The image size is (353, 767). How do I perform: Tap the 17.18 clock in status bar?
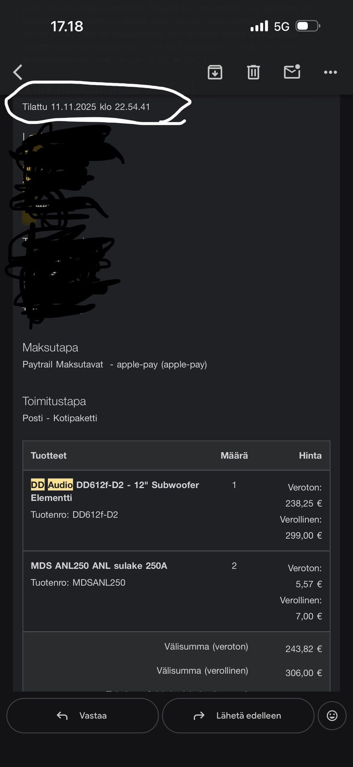pos(67,26)
